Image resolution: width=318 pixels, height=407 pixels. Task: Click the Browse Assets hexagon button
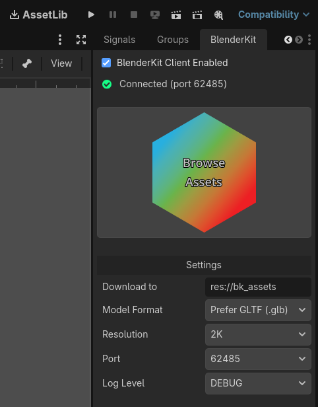(x=205, y=172)
